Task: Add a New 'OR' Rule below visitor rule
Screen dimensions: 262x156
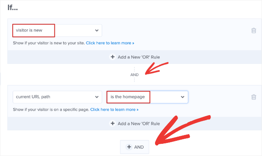Action: pos(134,57)
